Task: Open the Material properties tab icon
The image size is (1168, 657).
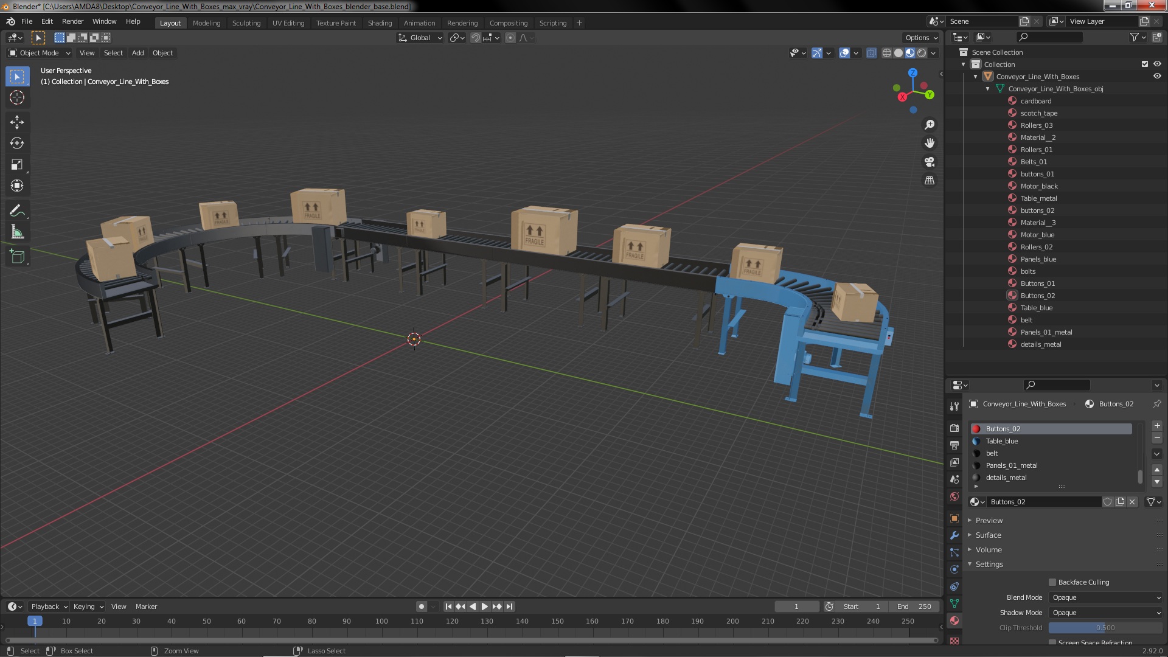Action: 954,620
